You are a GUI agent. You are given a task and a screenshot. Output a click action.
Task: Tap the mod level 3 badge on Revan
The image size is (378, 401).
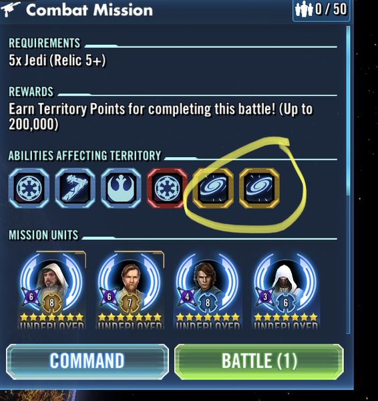pos(265,297)
